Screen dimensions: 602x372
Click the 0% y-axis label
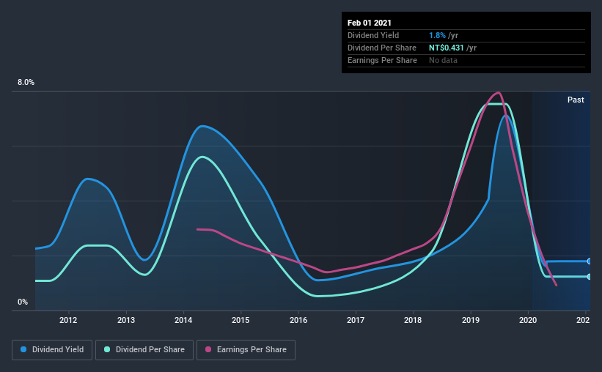pyautogui.click(x=23, y=302)
